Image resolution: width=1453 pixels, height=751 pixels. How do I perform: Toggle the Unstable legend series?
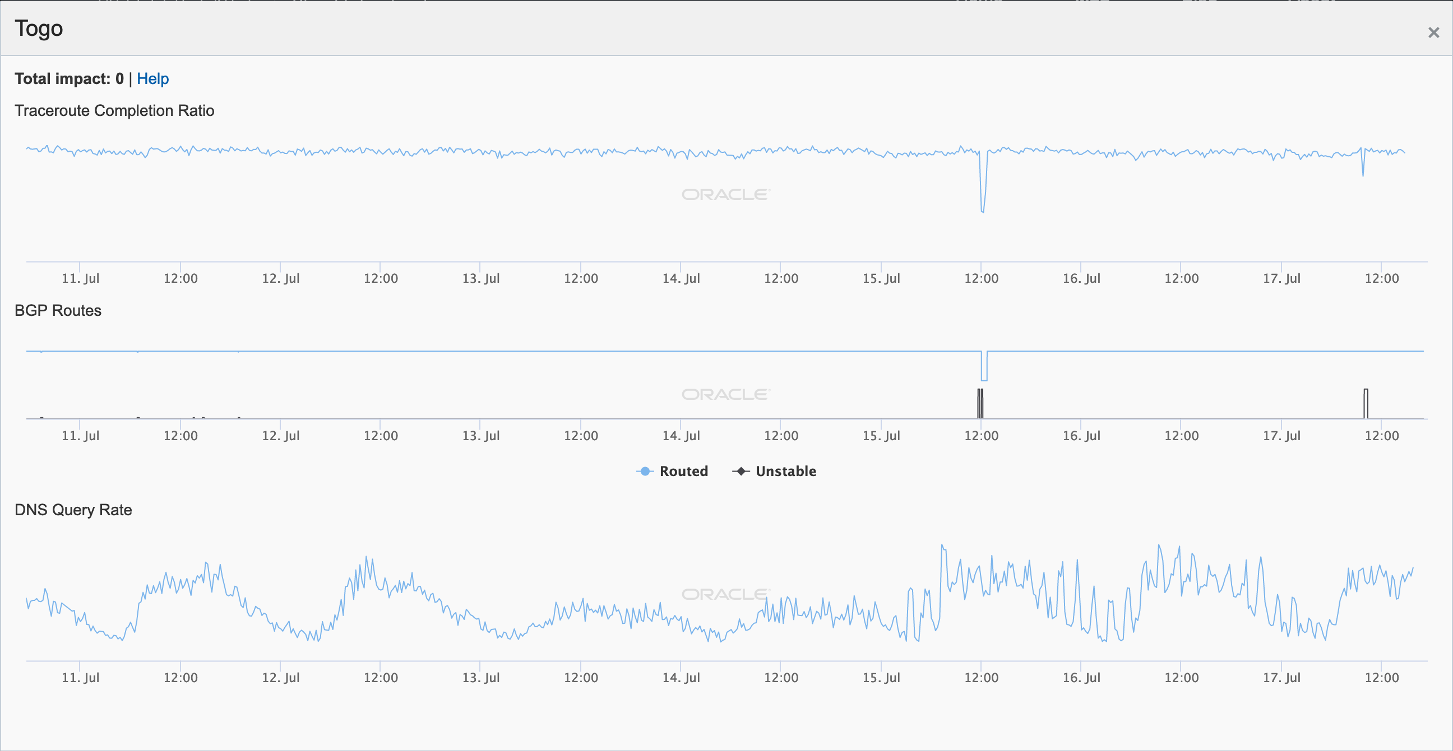point(785,471)
